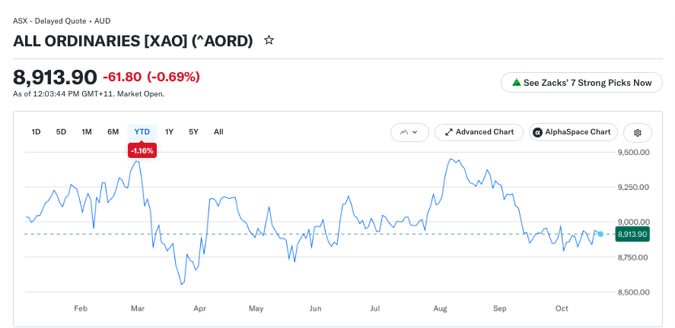Click the Mar month label
The image size is (675, 328).
coord(139,308)
